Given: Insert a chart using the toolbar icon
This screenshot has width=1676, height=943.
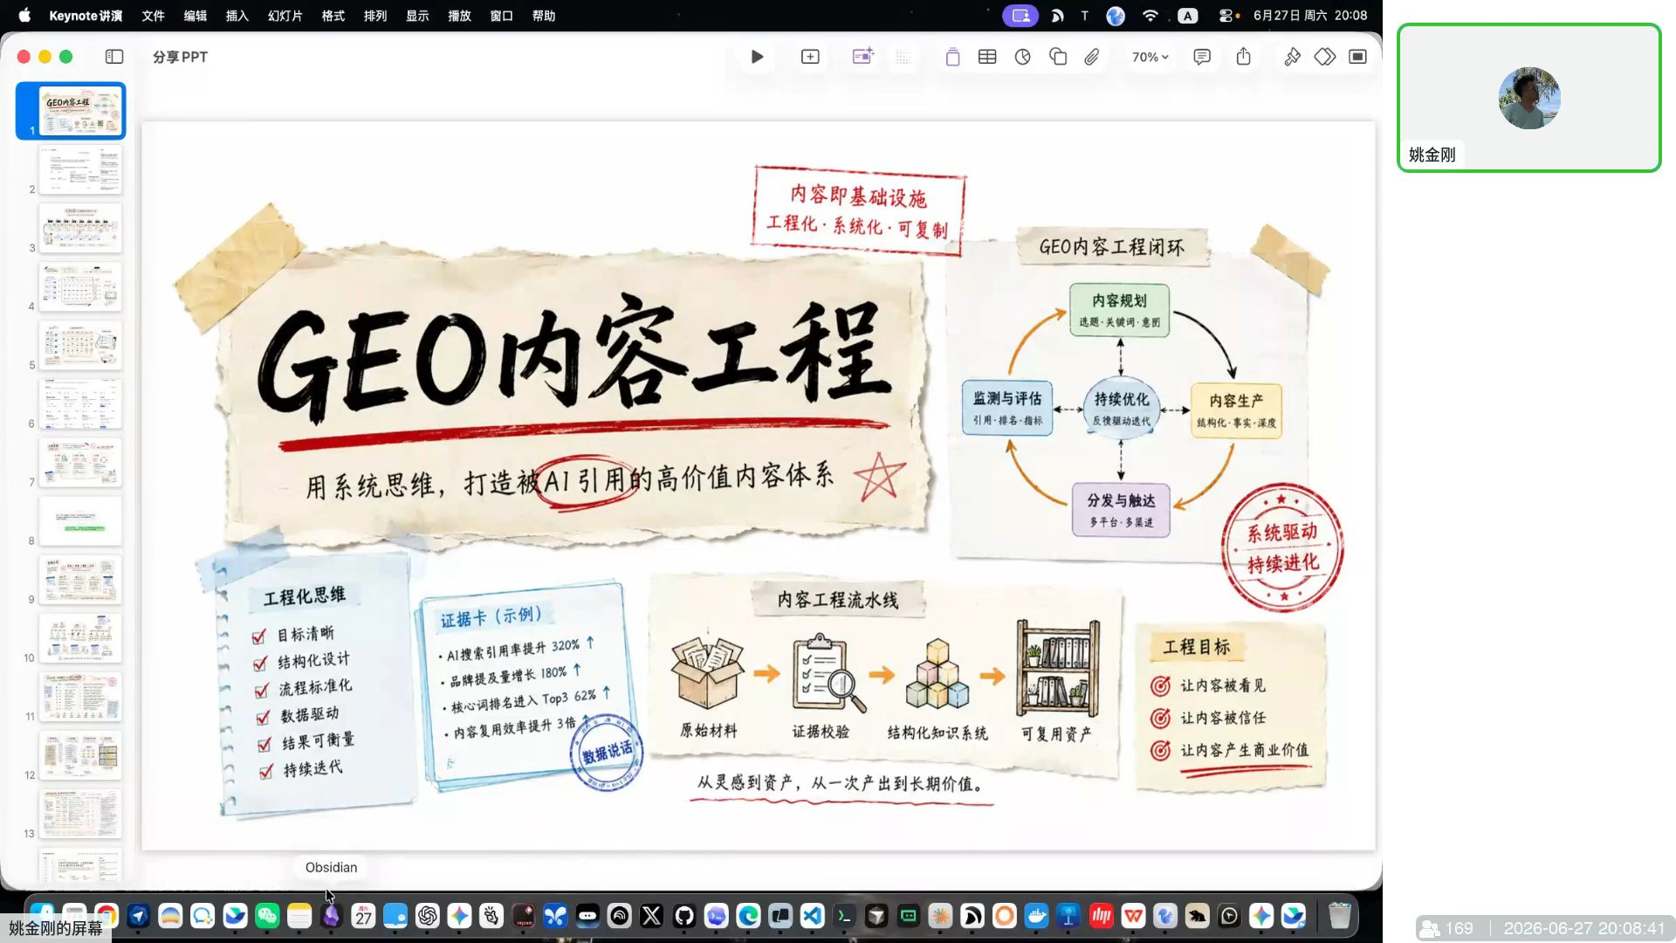Looking at the screenshot, I should tap(1023, 57).
